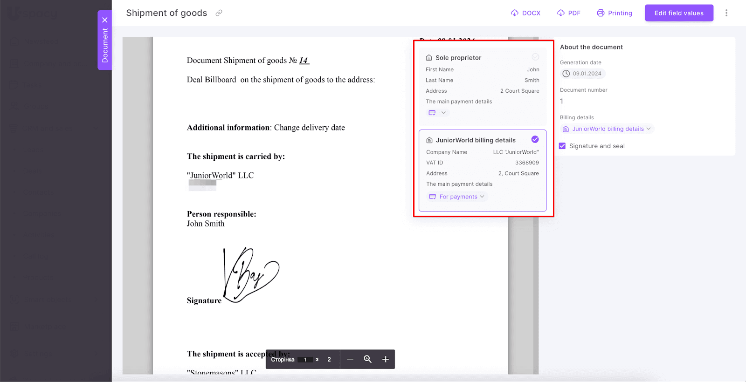Click the Last Name value Smith

coord(532,80)
